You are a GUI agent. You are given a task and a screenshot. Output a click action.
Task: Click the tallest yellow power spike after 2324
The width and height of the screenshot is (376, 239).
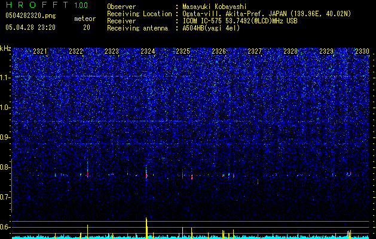(x=146, y=228)
